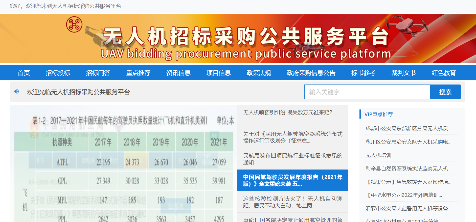Select 重点推荐 in navigation bar
Screen dimensions: 476x222
[x=138, y=73]
